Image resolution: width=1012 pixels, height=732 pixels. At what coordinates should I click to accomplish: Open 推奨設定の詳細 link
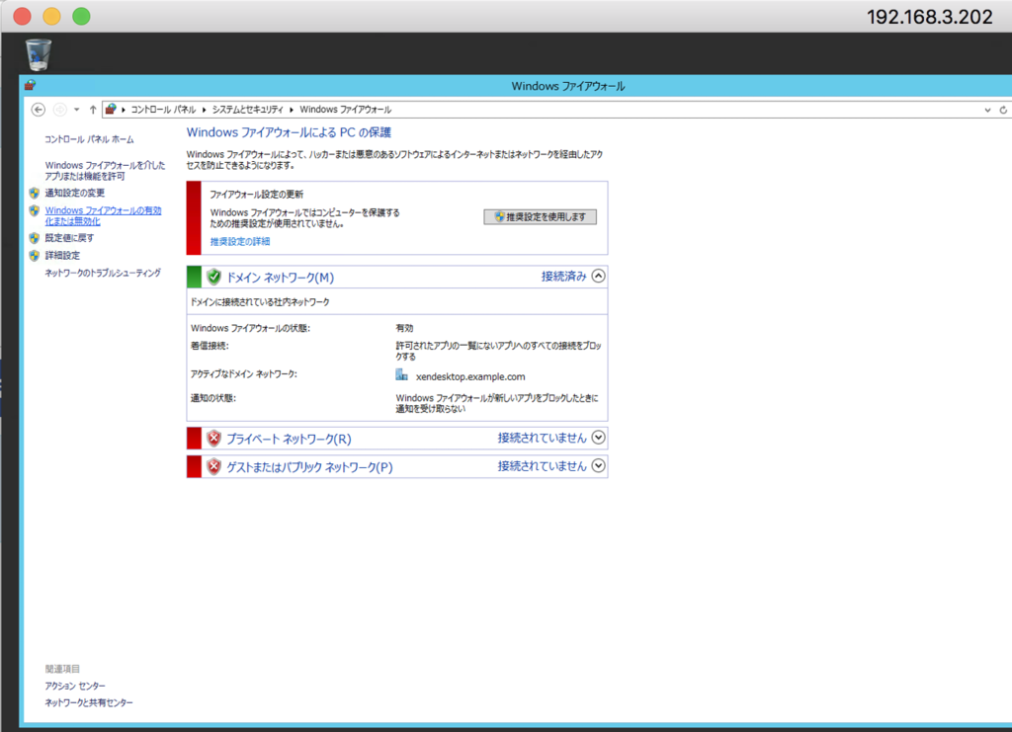click(240, 241)
